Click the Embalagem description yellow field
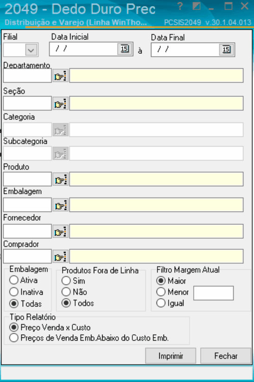 click(156, 204)
